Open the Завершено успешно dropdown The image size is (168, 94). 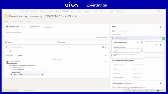128,47
